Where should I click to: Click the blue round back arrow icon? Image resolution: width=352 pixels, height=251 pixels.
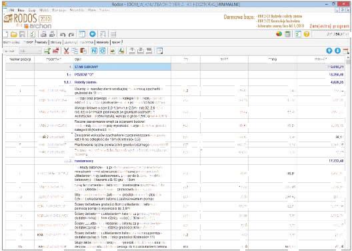(x=93, y=34)
